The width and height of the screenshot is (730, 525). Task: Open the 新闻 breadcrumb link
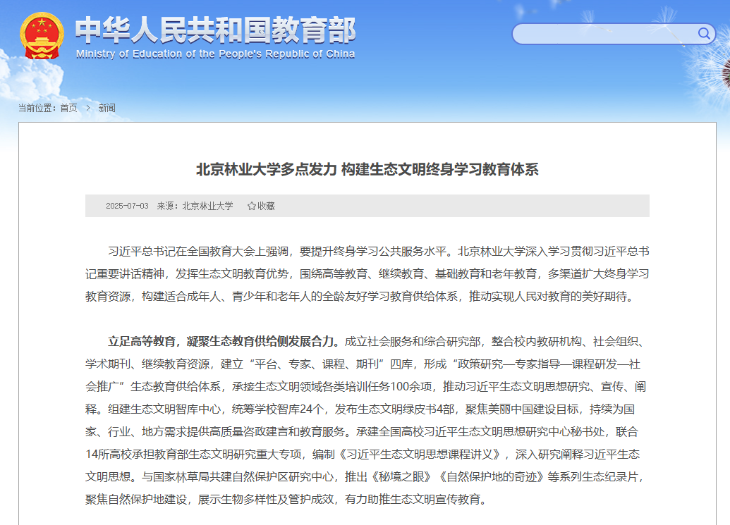tap(107, 108)
